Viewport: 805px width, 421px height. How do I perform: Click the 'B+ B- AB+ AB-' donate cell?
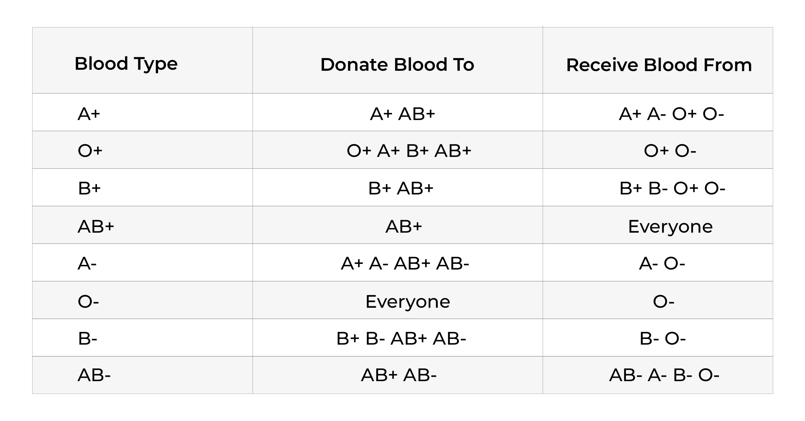tap(401, 338)
